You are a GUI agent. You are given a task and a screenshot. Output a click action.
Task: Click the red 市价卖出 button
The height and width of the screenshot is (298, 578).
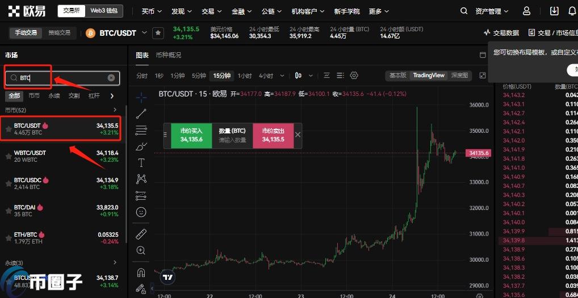273,135
